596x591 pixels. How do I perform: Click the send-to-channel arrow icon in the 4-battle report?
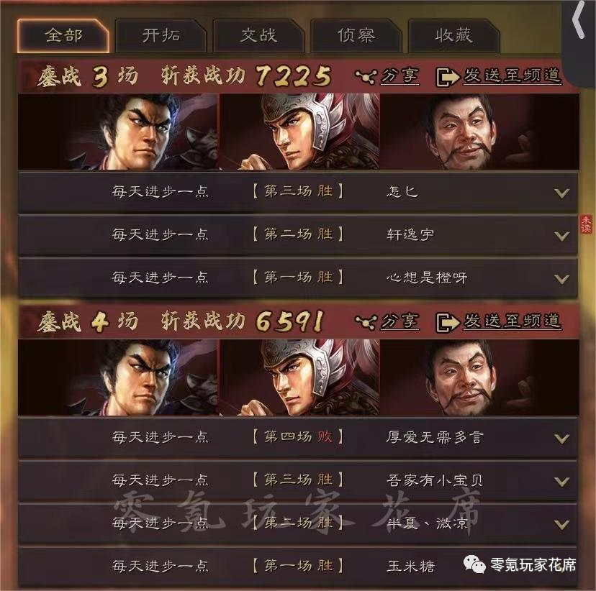click(448, 323)
